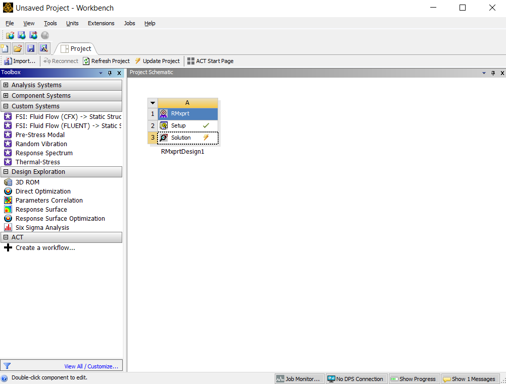Viewport: 506px width, 384px height.
Task: Select Response Spectrum system
Action: [x=38, y=153]
